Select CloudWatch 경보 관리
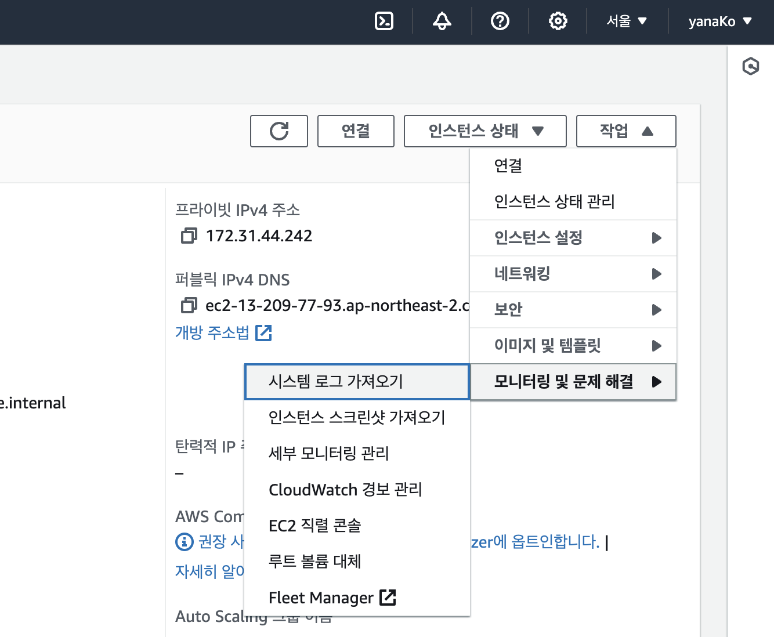The width and height of the screenshot is (774, 637). (x=357, y=490)
